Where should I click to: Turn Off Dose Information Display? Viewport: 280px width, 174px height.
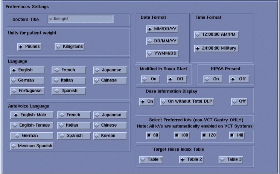coord(239,102)
